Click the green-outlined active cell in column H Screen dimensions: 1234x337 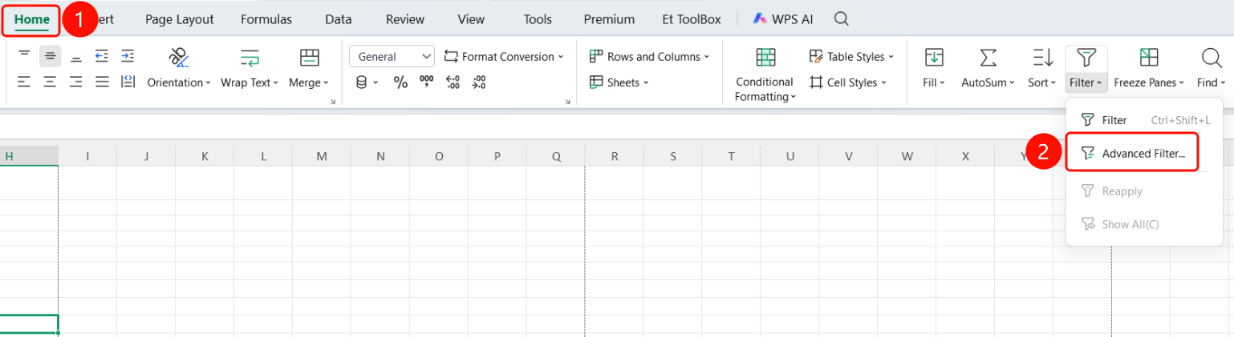click(29, 324)
